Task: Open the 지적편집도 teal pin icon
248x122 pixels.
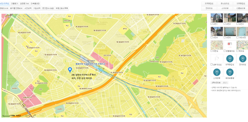Action: 230,59
